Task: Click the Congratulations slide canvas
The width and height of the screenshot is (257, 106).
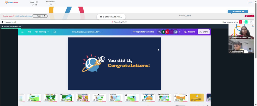Action: pyautogui.click(x=114, y=63)
